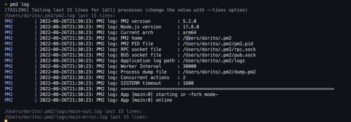The width and height of the screenshot is (351, 122).
Task: Click the pm2.pid file path
Action: [218, 44]
